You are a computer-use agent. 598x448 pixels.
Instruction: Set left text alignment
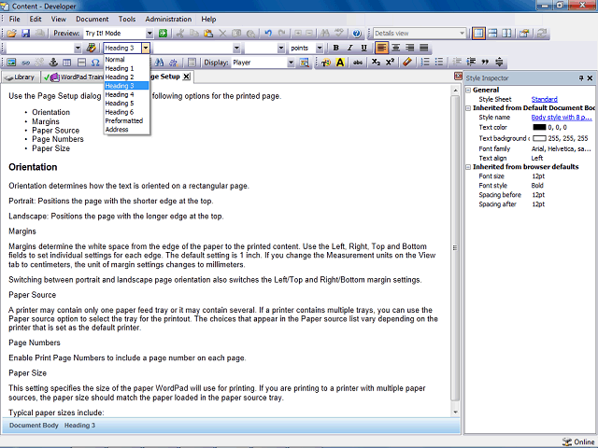pyautogui.click(x=381, y=48)
